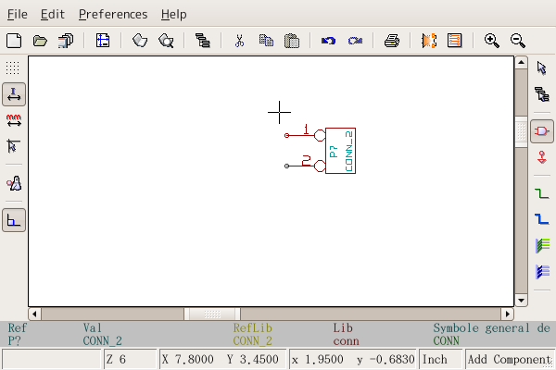
Task: Select the Add Component tool
Action: click(x=542, y=132)
